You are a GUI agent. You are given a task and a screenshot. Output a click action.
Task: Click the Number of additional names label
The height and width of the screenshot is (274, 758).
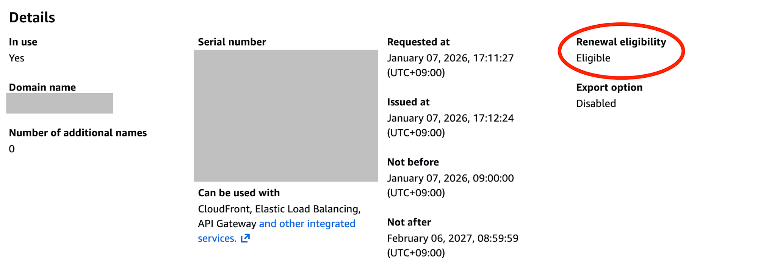click(78, 133)
